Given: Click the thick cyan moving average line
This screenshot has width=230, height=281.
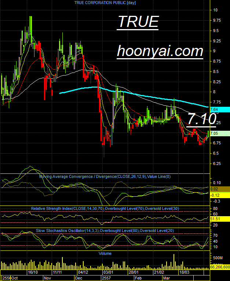Looking at the screenshot, I should 134,94.
